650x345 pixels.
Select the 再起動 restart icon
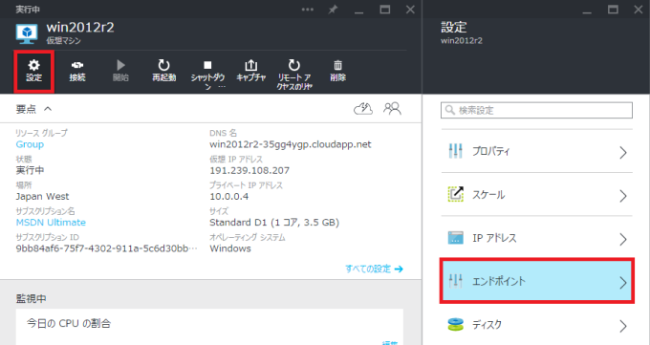pyautogui.click(x=163, y=65)
